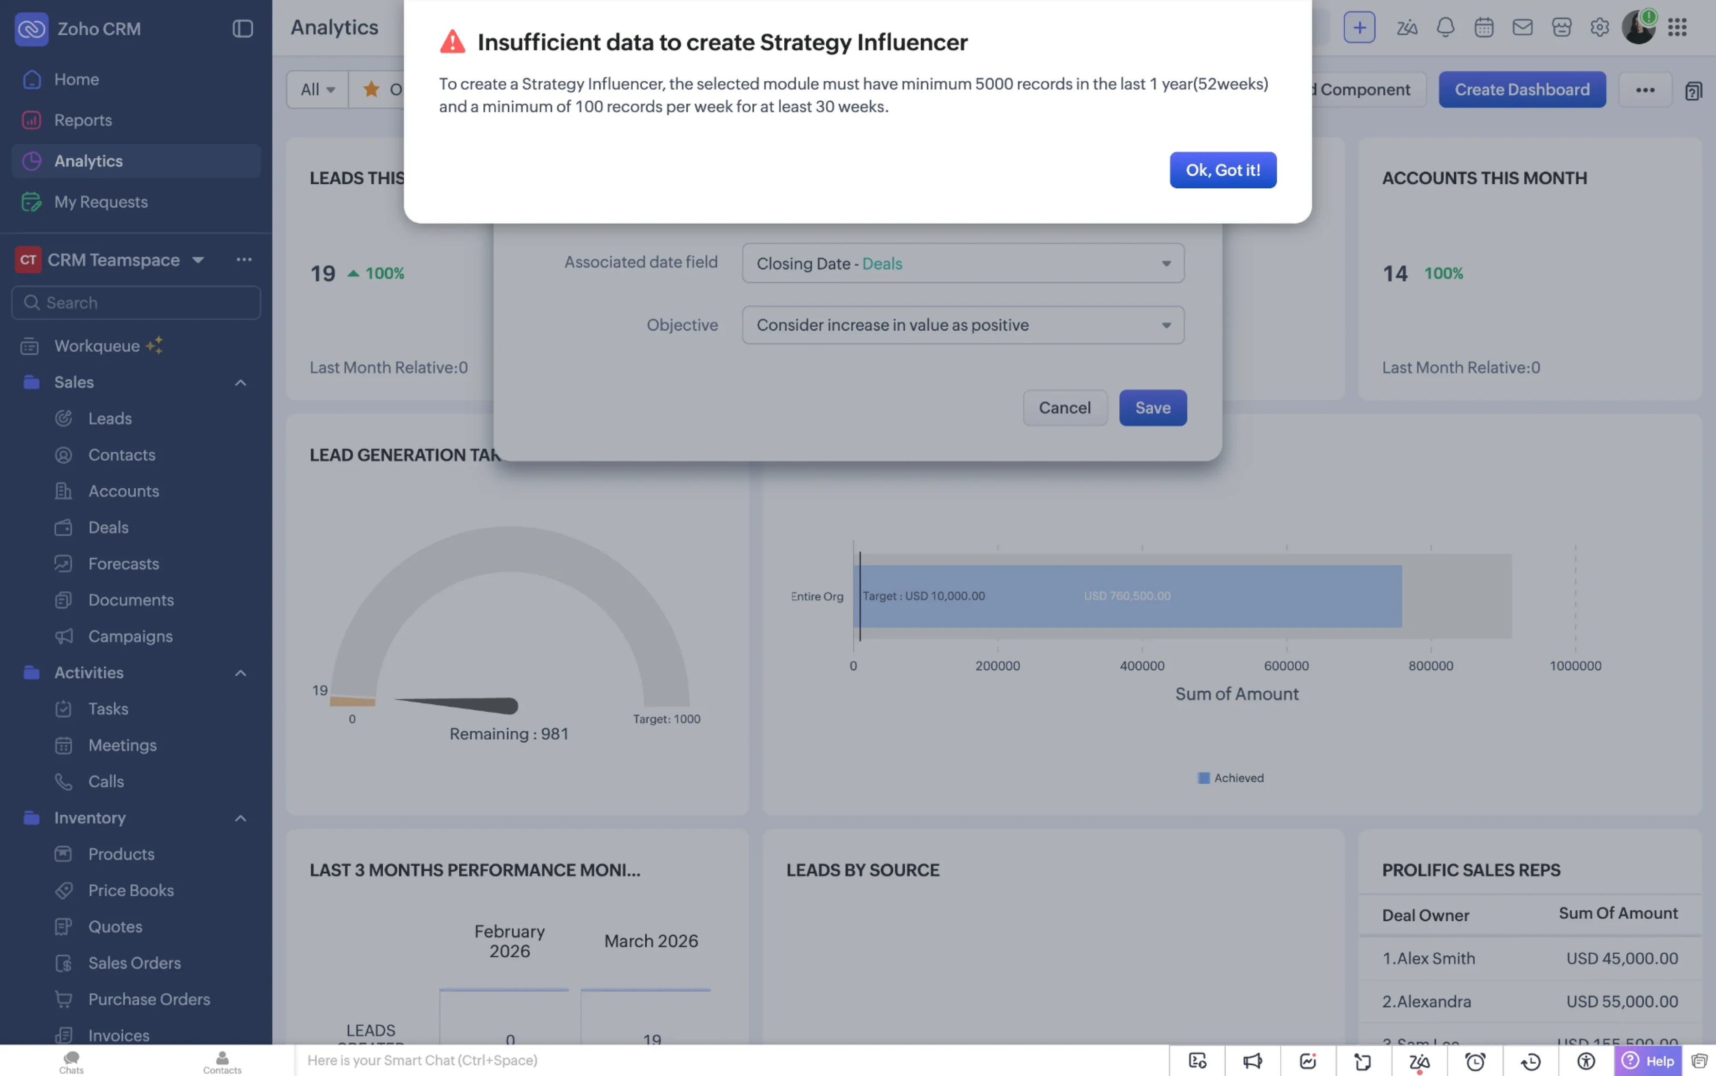Image resolution: width=1716 pixels, height=1076 pixels.
Task: Open Teamspace more options ellipsis
Action: (x=244, y=260)
